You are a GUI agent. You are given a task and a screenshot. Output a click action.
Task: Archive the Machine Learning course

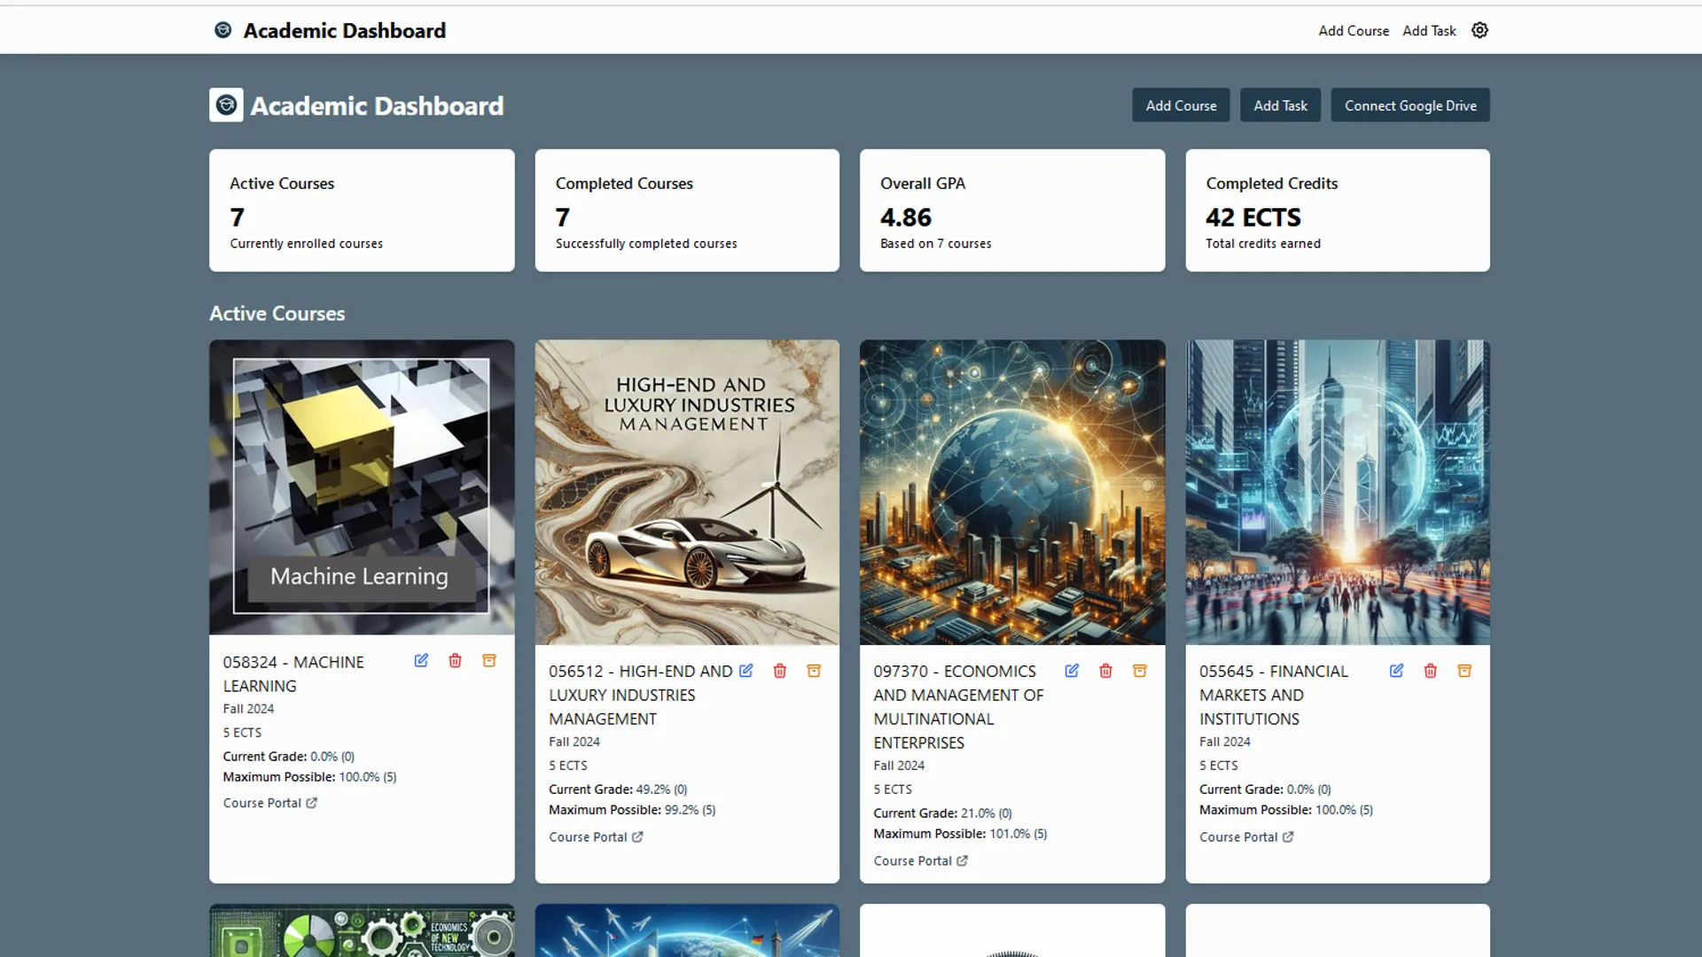488,660
